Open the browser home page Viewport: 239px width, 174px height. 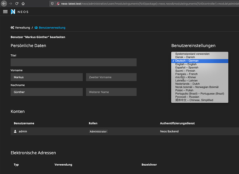23,3
